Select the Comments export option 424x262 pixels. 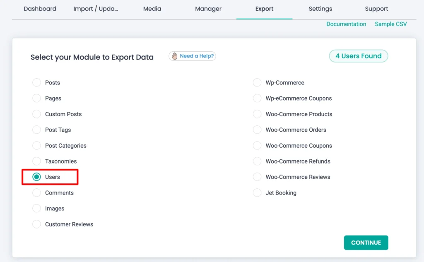click(37, 193)
